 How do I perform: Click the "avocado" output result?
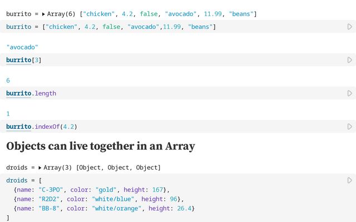22,47
